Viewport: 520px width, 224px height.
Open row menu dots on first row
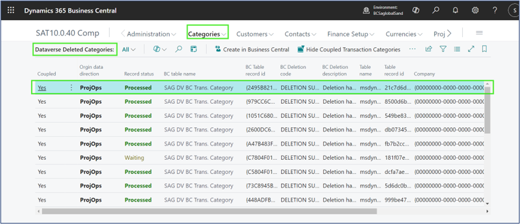(x=71, y=88)
